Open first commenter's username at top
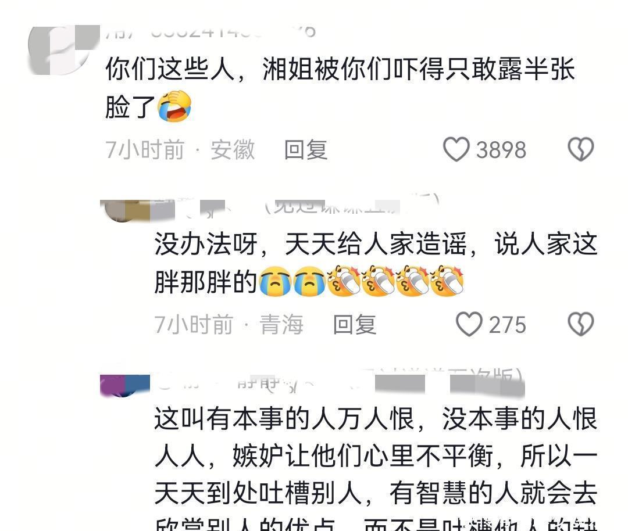This screenshot has height=531, width=628. (210, 31)
